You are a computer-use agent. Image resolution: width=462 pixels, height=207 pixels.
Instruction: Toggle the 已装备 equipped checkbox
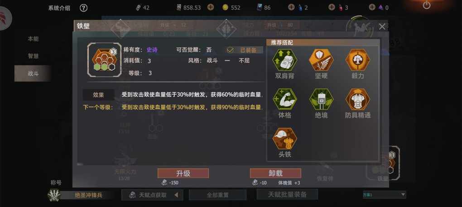231,50
